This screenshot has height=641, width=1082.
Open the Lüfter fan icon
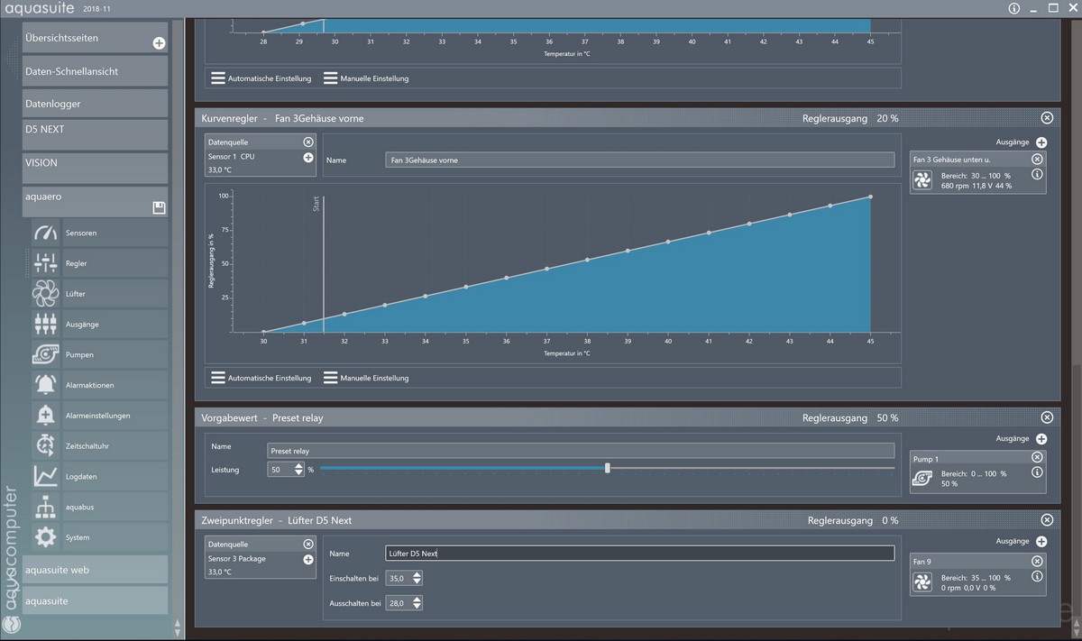pos(45,294)
